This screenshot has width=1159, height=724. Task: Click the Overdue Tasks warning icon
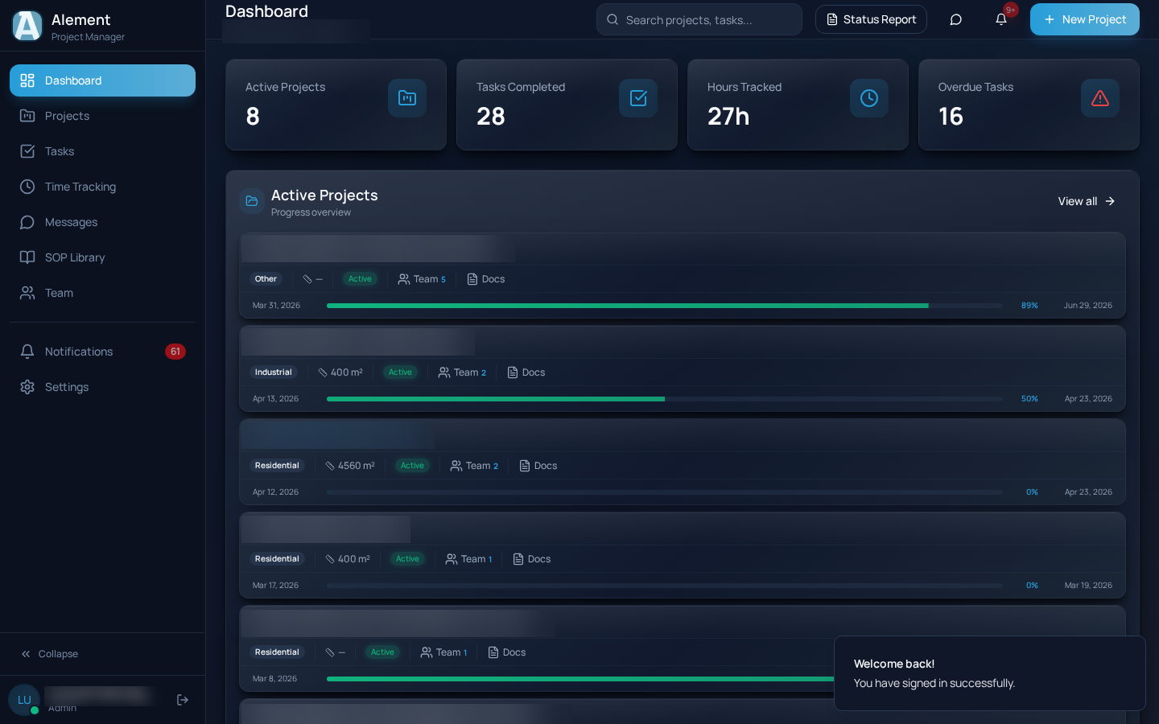click(x=1100, y=98)
